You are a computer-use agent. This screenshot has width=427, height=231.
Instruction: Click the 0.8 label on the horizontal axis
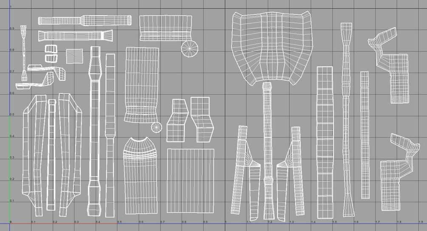[184, 222]
